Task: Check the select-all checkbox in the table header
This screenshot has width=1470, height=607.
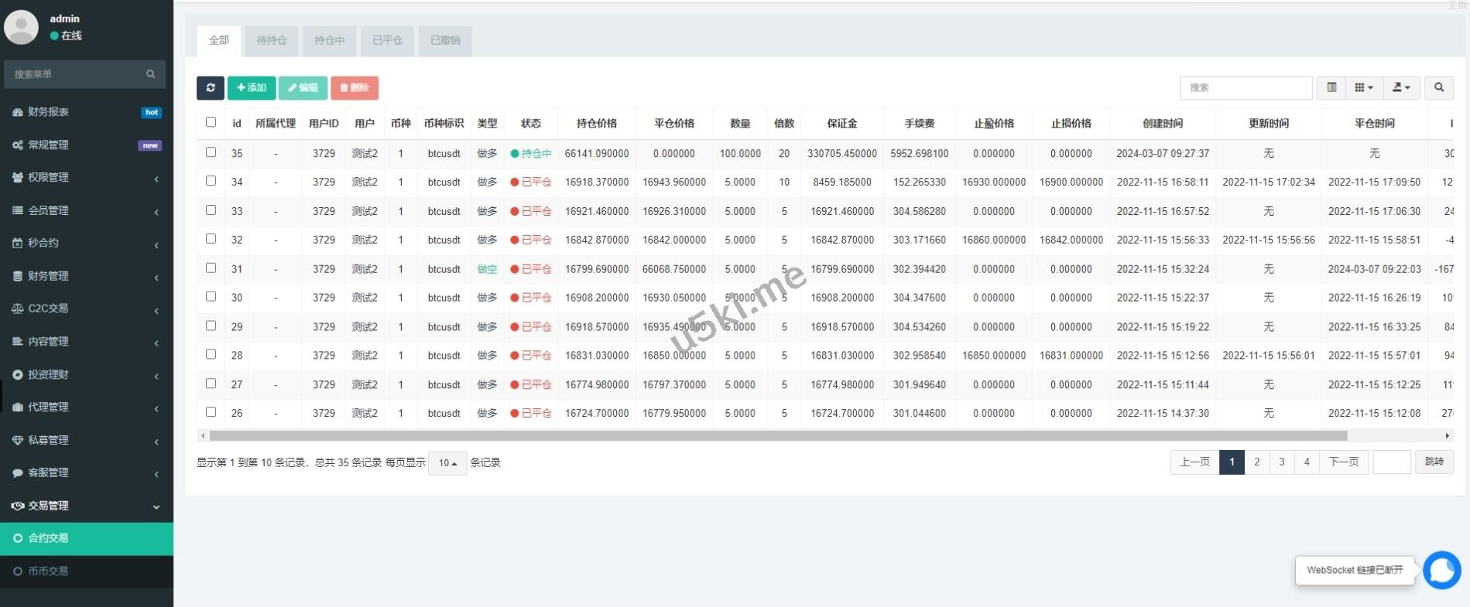Action: [211, 122]
